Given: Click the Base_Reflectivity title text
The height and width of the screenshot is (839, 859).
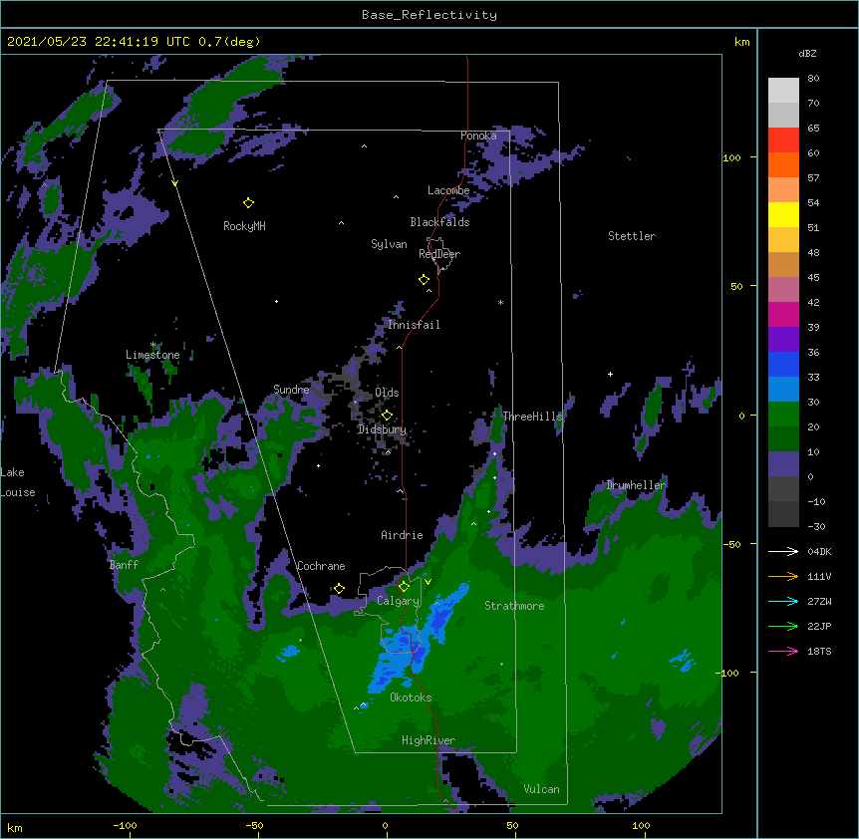Looking at the screenshot, I should tap(429, 15).
